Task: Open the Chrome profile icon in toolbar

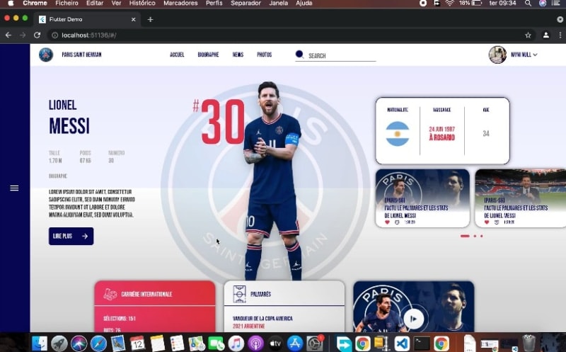Action: (545, 35)
